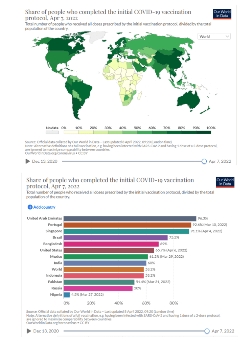Click the map timeline slider handle
Screen dimensions: 252x346
coord(204,161)
